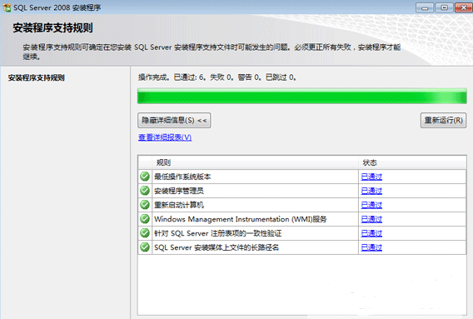Click green check icon for 最低操作系统版本
This screenshot has width=473, height=319.
(x=145, y=177)
